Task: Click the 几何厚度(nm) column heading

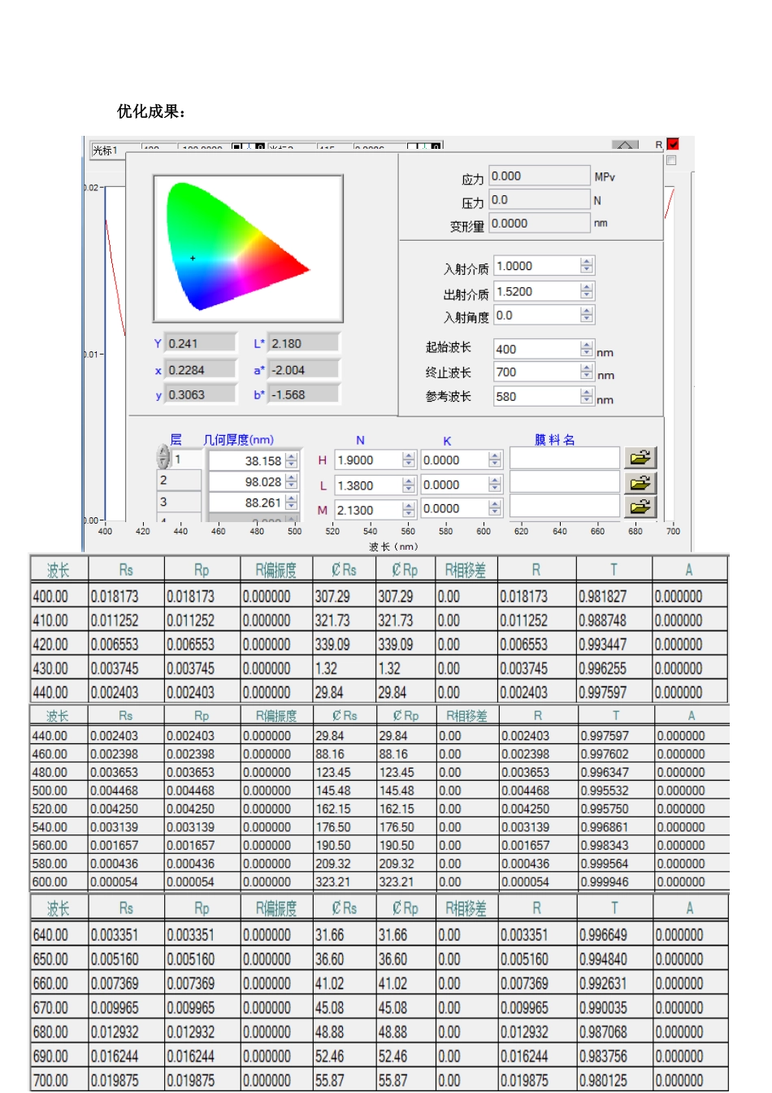Action: pyautogui.click(x=238, y=440)
